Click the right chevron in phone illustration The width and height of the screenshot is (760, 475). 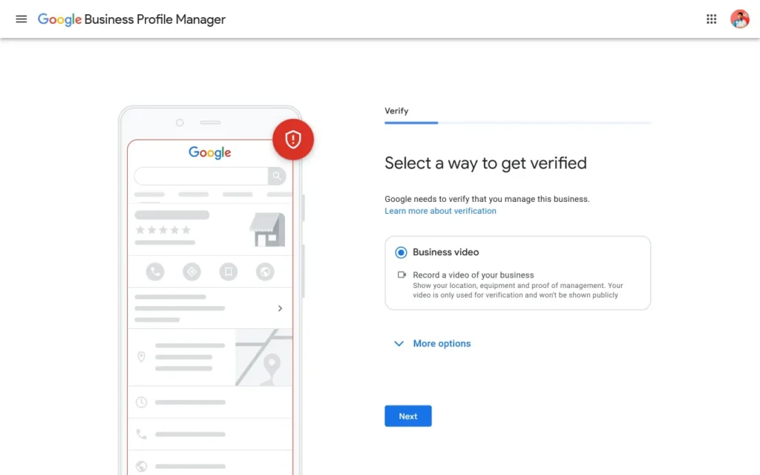(280, 308)
